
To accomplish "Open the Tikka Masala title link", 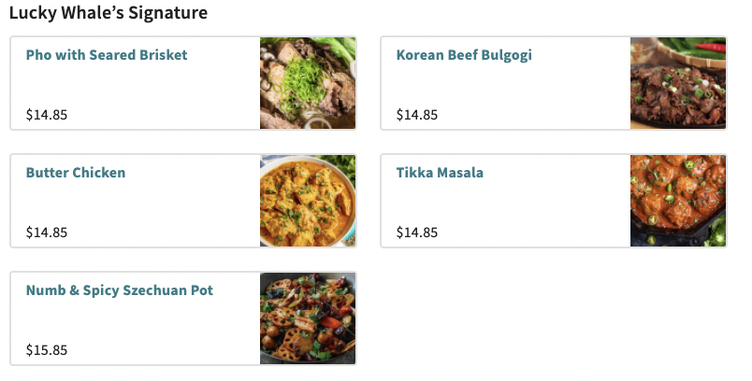I will tap(440, 173).
